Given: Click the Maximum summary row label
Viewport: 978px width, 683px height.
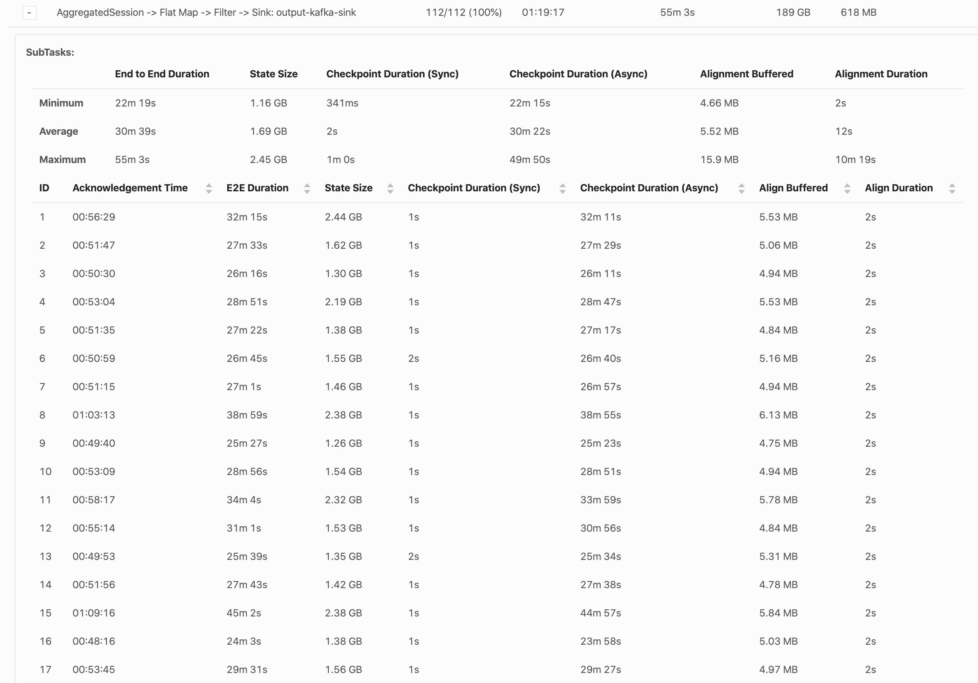Looking at the screenshot, I should (62, 160).
